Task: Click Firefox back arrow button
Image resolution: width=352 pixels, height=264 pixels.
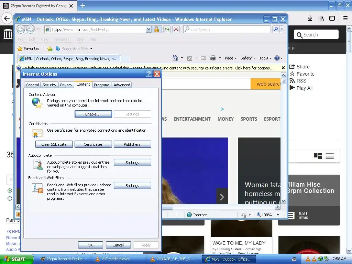Action: coord(7,18)
